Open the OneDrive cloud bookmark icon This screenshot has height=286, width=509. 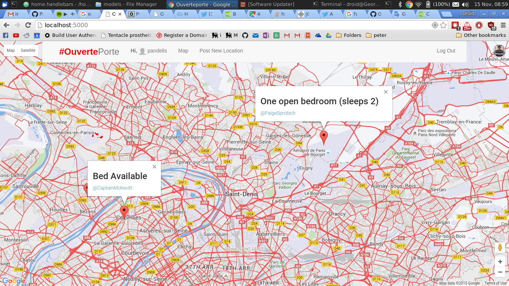coord(318,35)
